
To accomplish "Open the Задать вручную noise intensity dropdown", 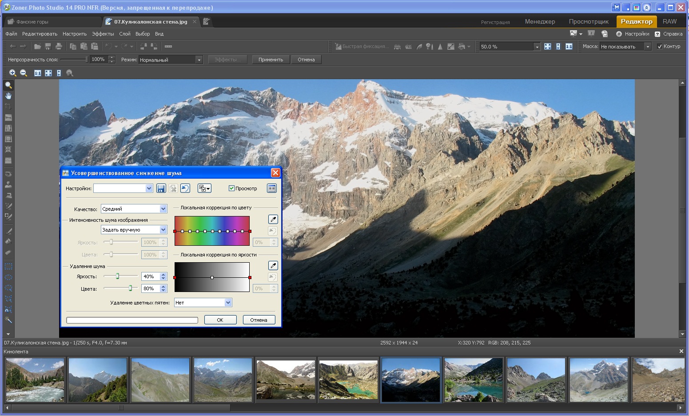I will [x=134, y=230].
